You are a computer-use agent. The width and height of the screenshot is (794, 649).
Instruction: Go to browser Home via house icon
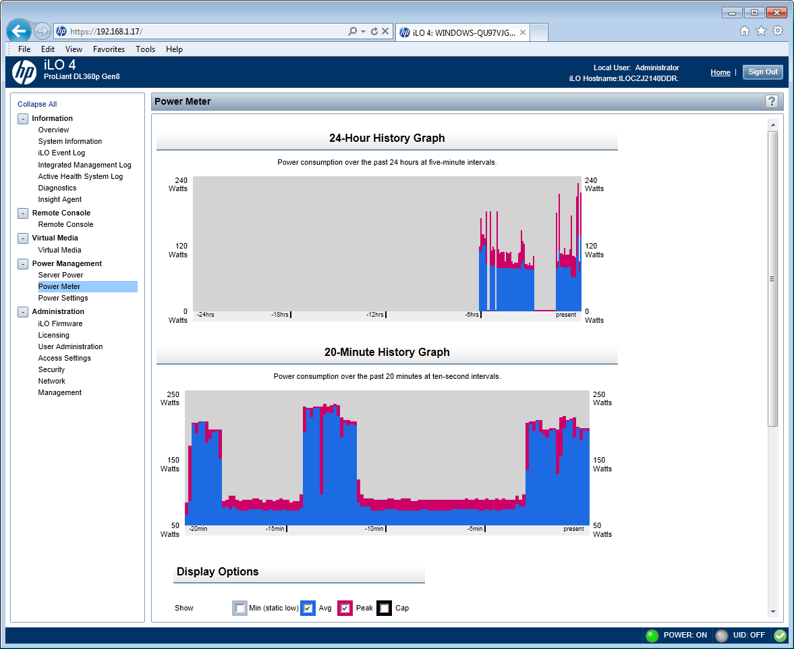tap(744, 31)
